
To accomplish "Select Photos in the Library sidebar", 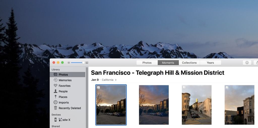I will coord(63,74).
